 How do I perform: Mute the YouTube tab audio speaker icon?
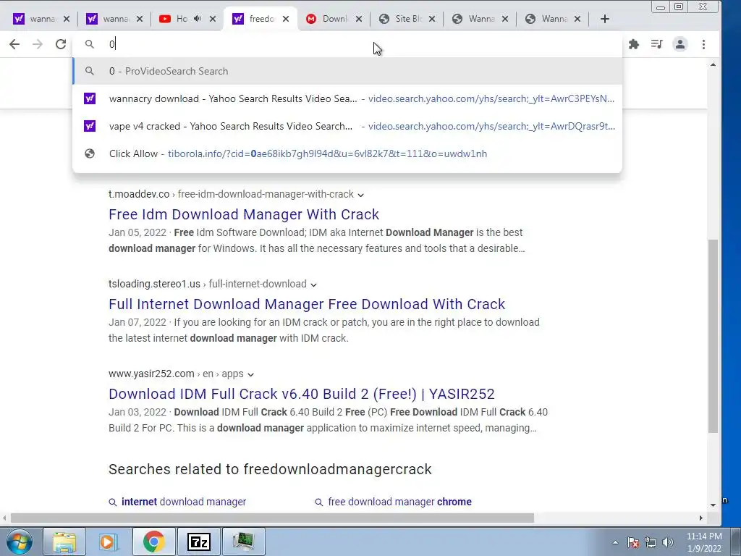197,18
